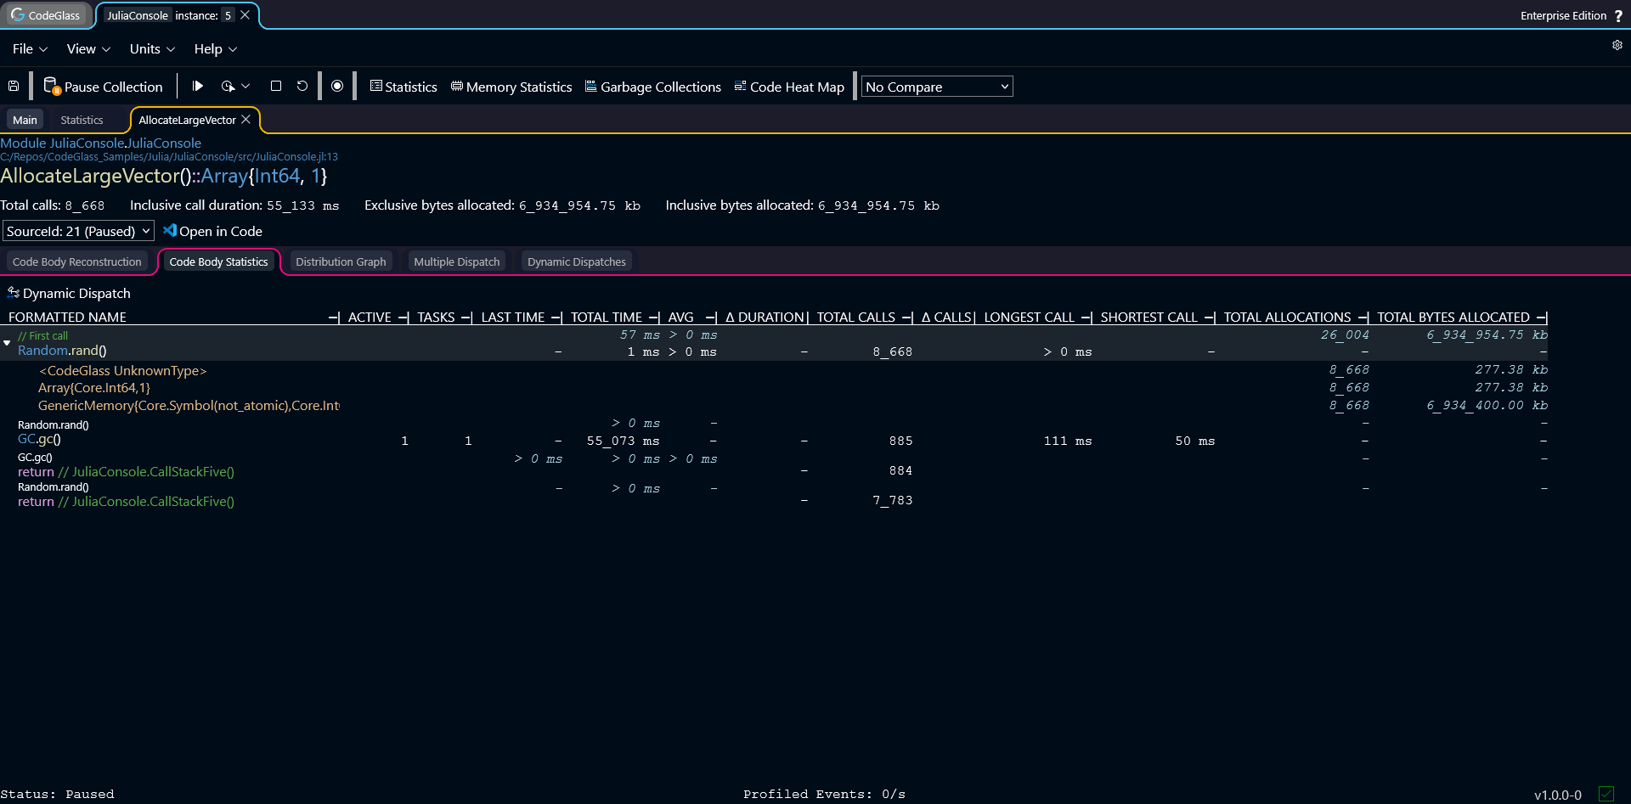1631x804 pixels.
Task: Open the Code Heat Map
Action: click(x=789, y=87)
